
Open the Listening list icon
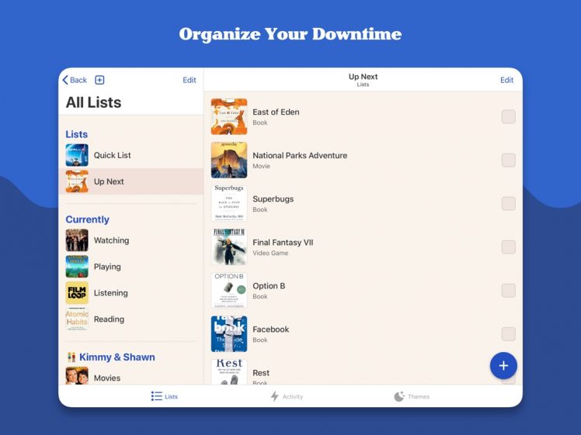pyautogui.click(x=77, y=293)
